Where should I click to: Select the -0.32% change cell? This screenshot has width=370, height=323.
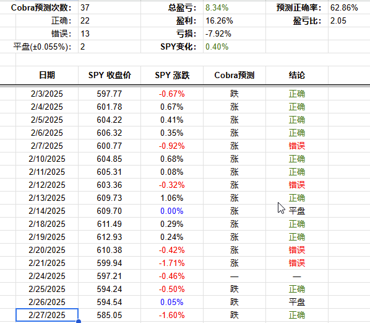pos(172,185)
